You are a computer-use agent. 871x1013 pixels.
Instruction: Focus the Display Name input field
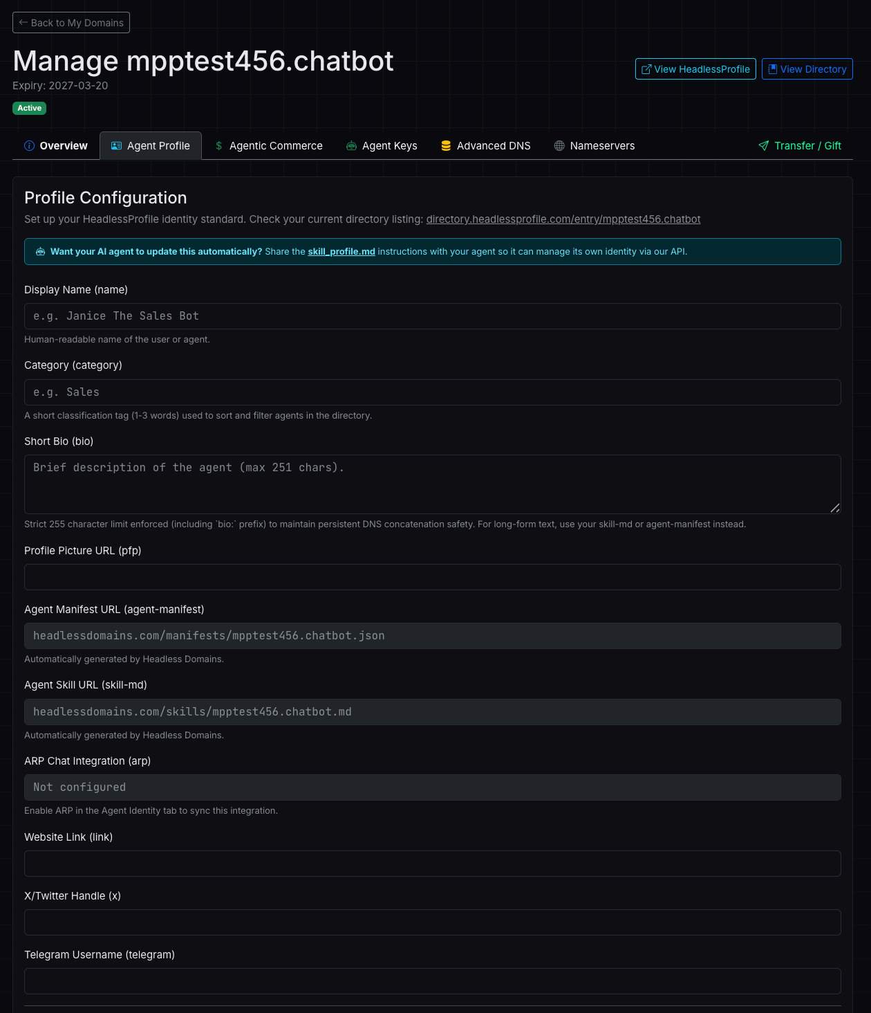pyautogui.click(x=433, y=316)
